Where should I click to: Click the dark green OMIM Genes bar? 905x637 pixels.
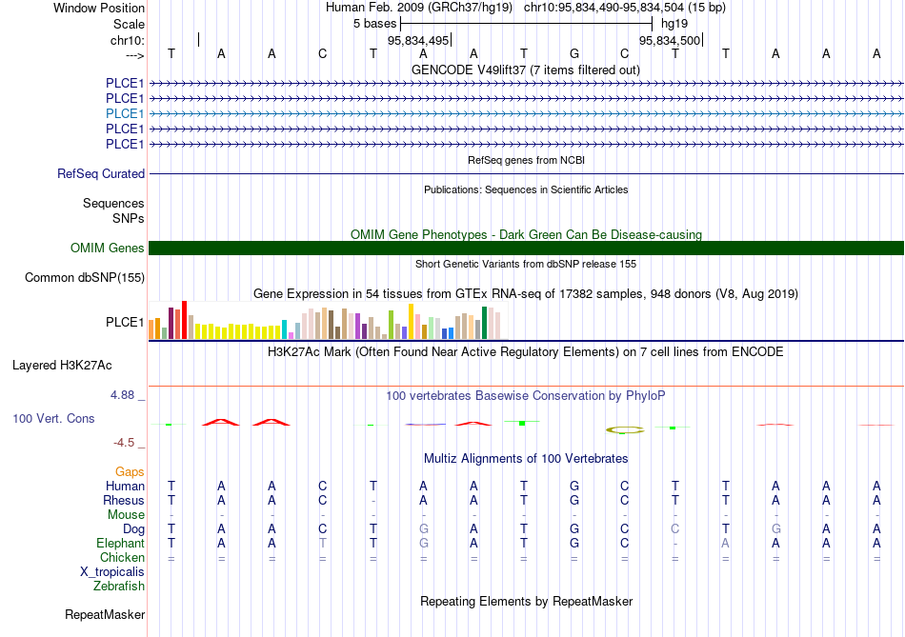(526, 249)
